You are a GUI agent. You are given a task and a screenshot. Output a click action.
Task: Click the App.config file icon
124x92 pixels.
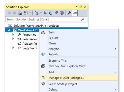click(19, 43)
